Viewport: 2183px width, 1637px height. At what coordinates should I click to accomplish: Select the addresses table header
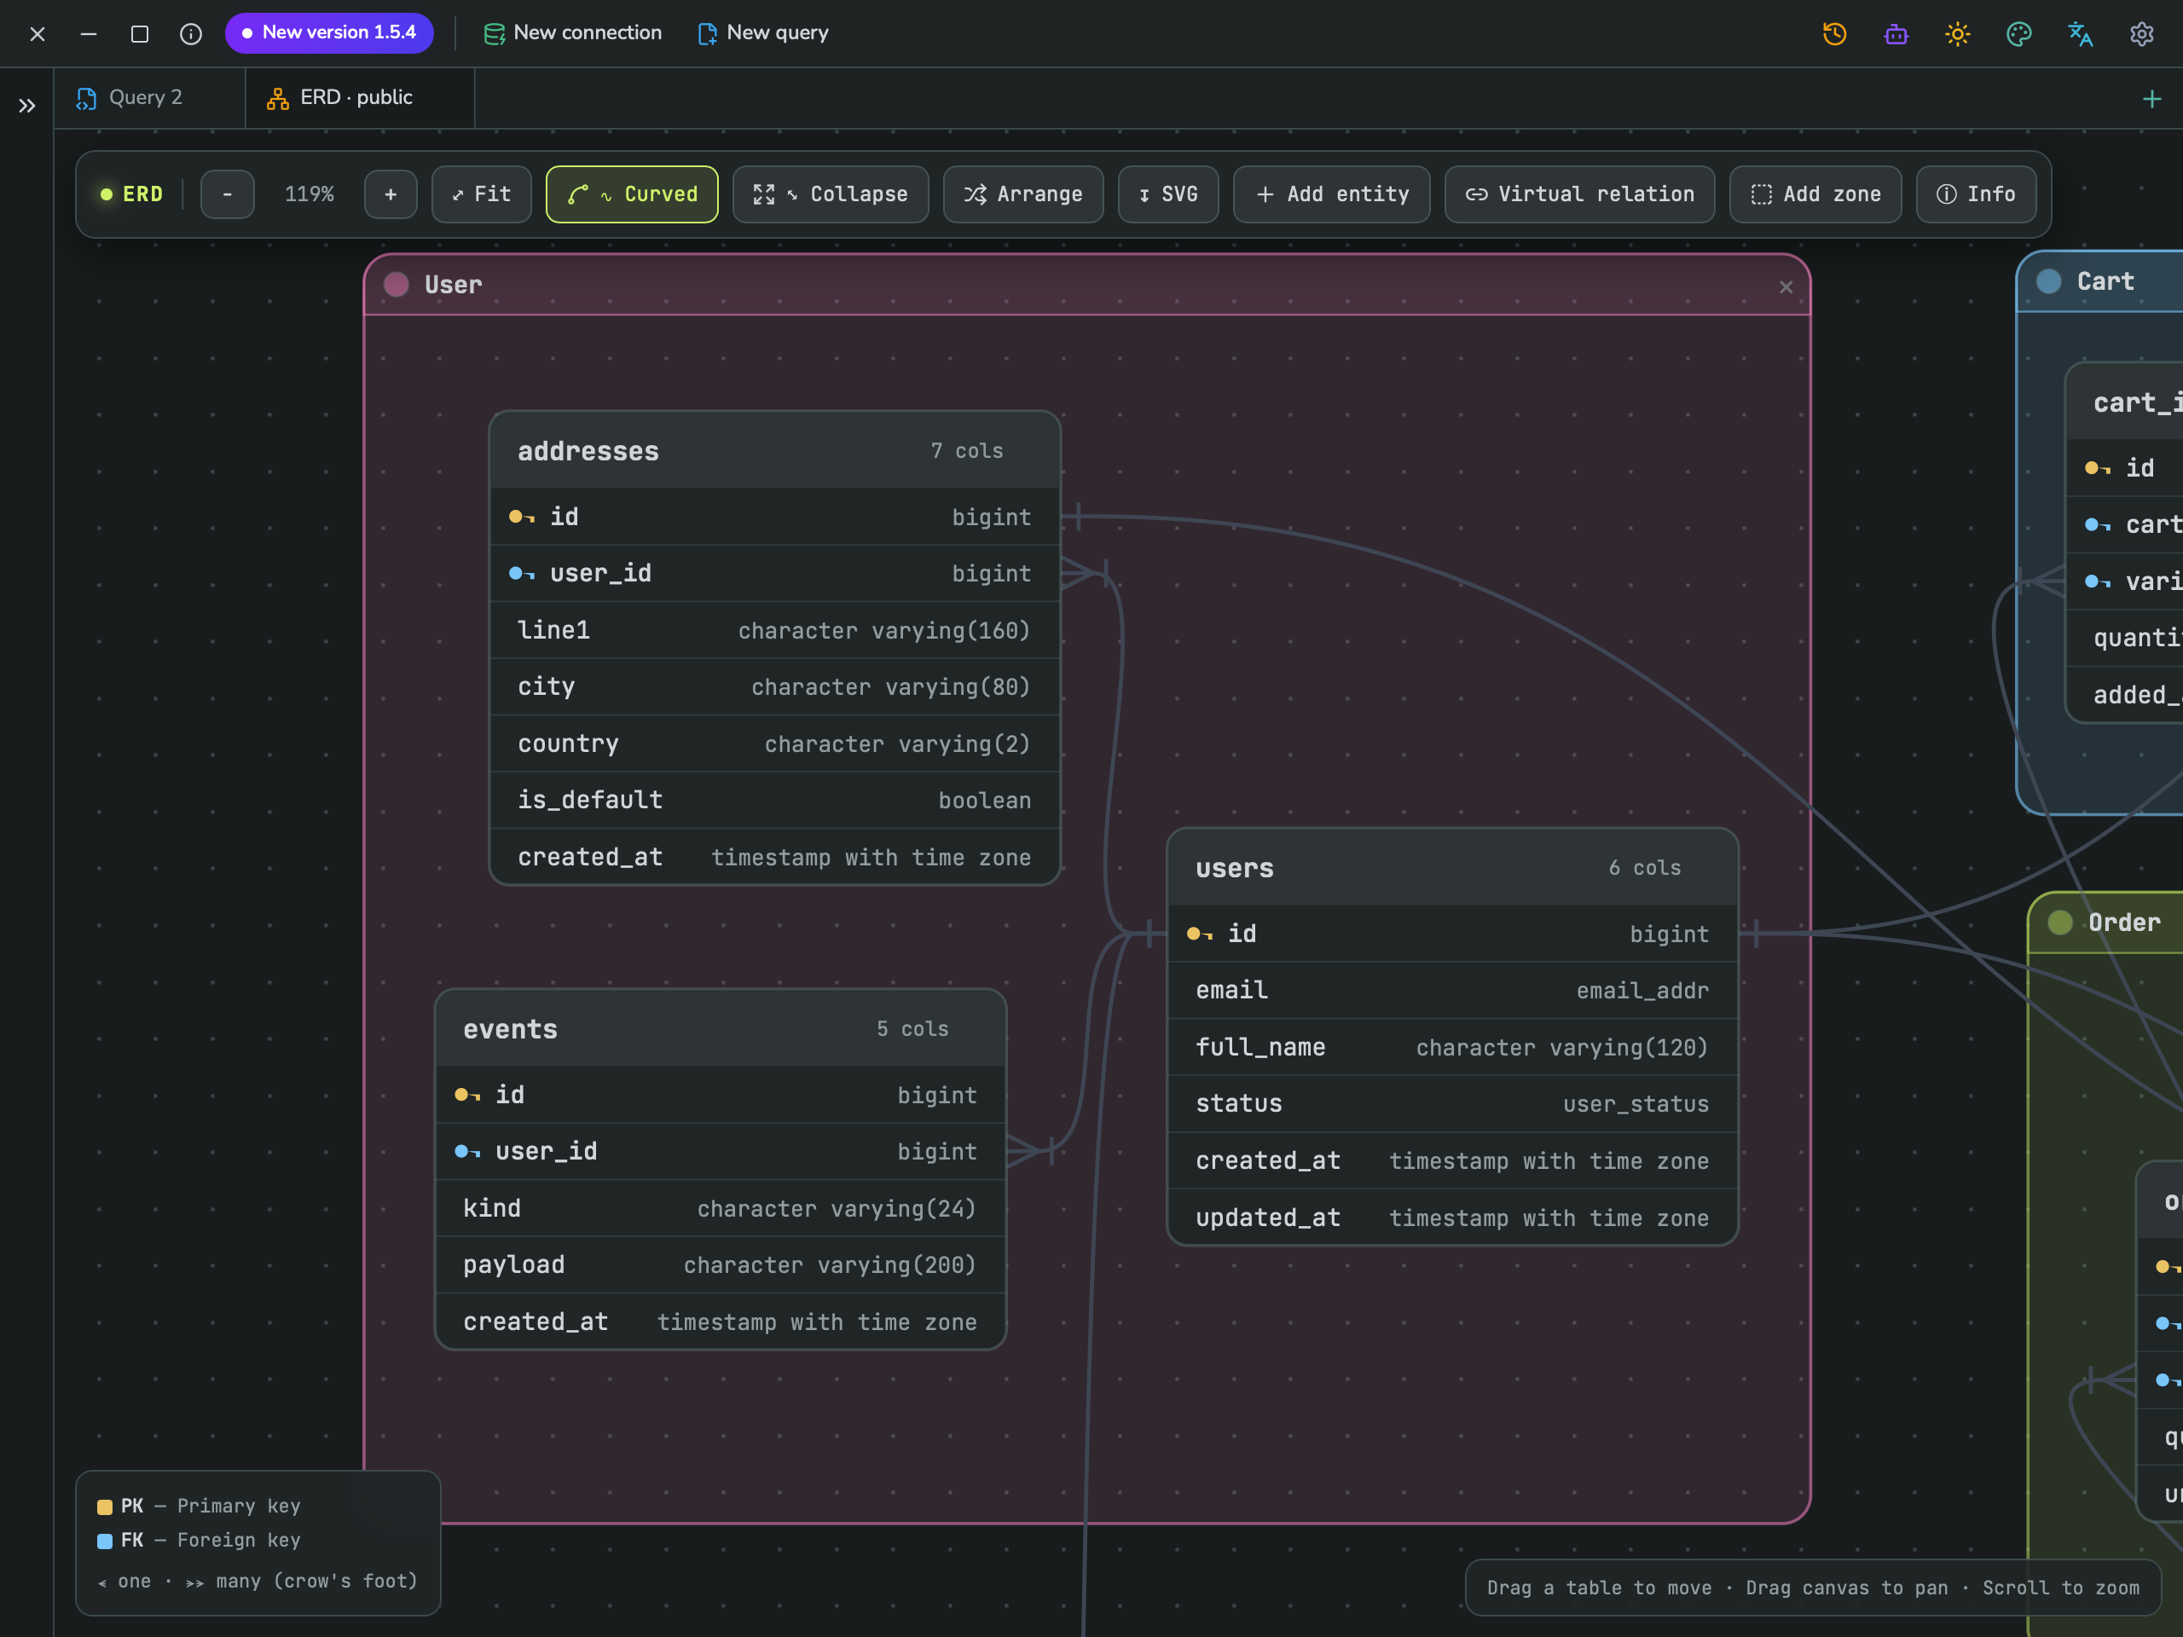[774, 451]
